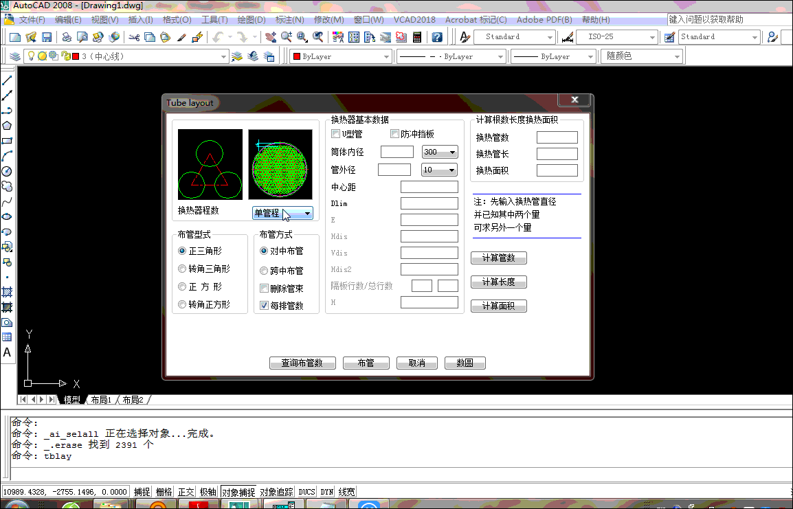The height and width of the screenshot is (509, 793).
Task: Expand the 筒体内径 300 dropdown
Action: 440,152
